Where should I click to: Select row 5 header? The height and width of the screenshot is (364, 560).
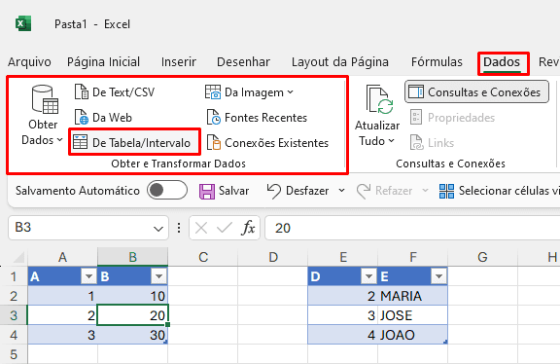point(14,354)
